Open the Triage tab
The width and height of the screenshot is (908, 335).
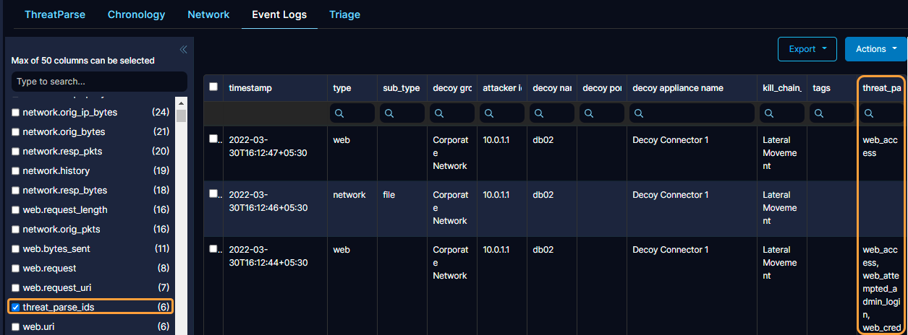(344, 14)
